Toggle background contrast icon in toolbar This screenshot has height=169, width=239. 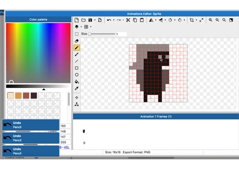pos(231,20)
